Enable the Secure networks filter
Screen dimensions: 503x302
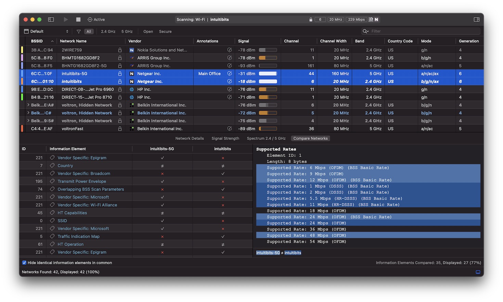click(x=165, y=31)
